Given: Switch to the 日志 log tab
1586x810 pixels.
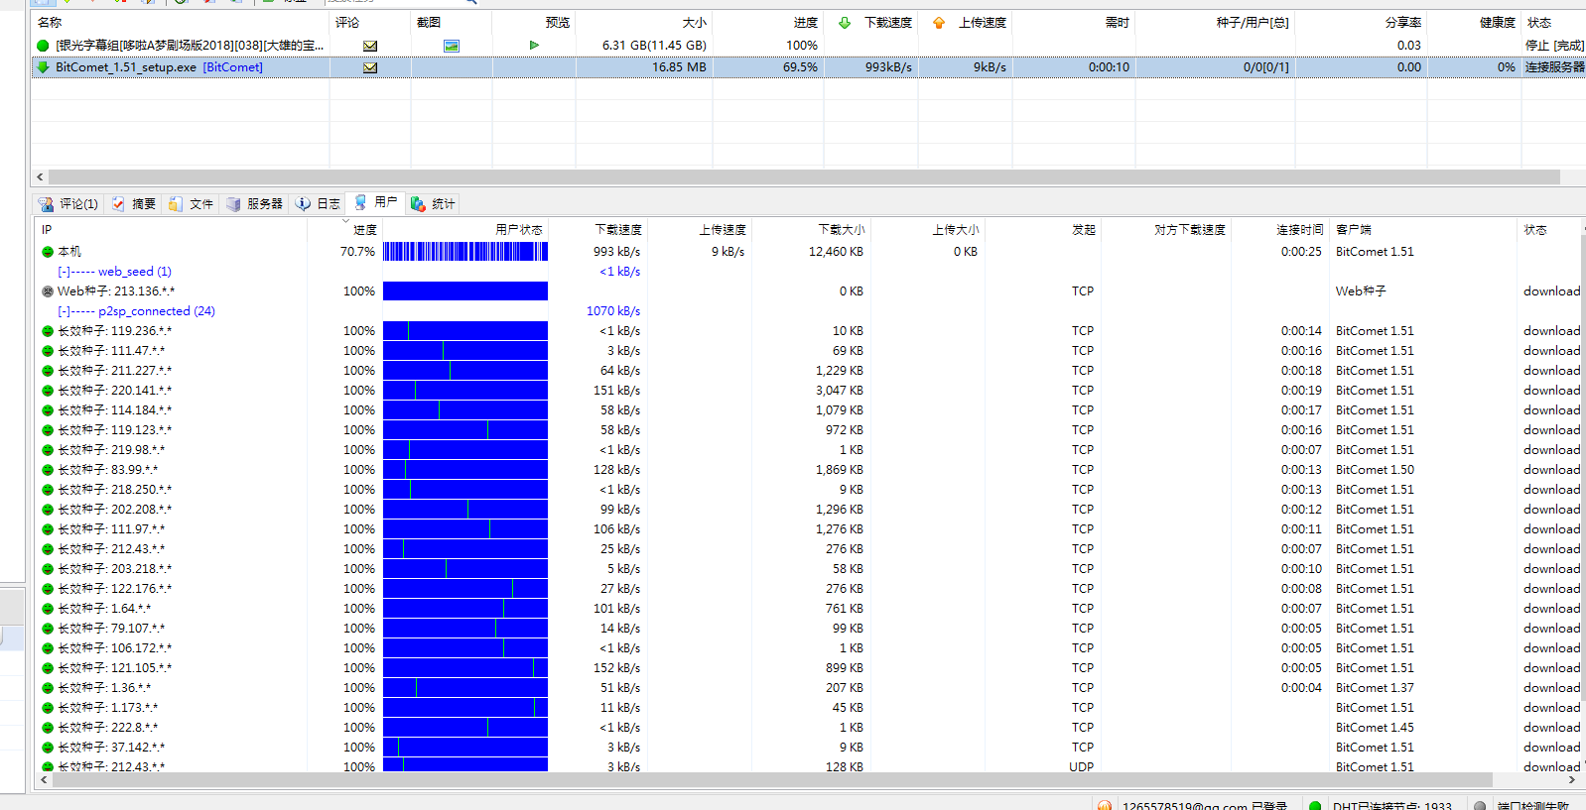Looking at the screenshot, I should [x=318, y=203].
